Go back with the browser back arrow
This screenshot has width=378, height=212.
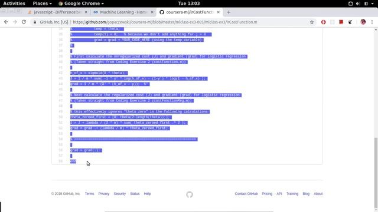(6, 22)
